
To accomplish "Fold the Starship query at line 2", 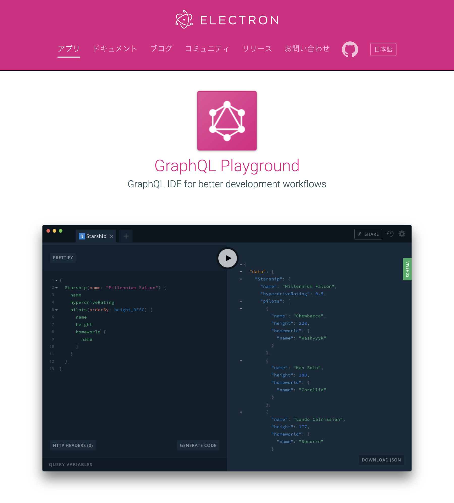I will (56, 288).
